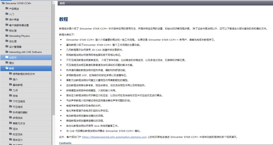
Task: Click bullet about Java 宏自动化教程
Action: point(92,126)
